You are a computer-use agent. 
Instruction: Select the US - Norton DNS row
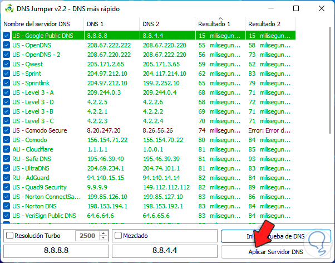[x=149, y=206]
